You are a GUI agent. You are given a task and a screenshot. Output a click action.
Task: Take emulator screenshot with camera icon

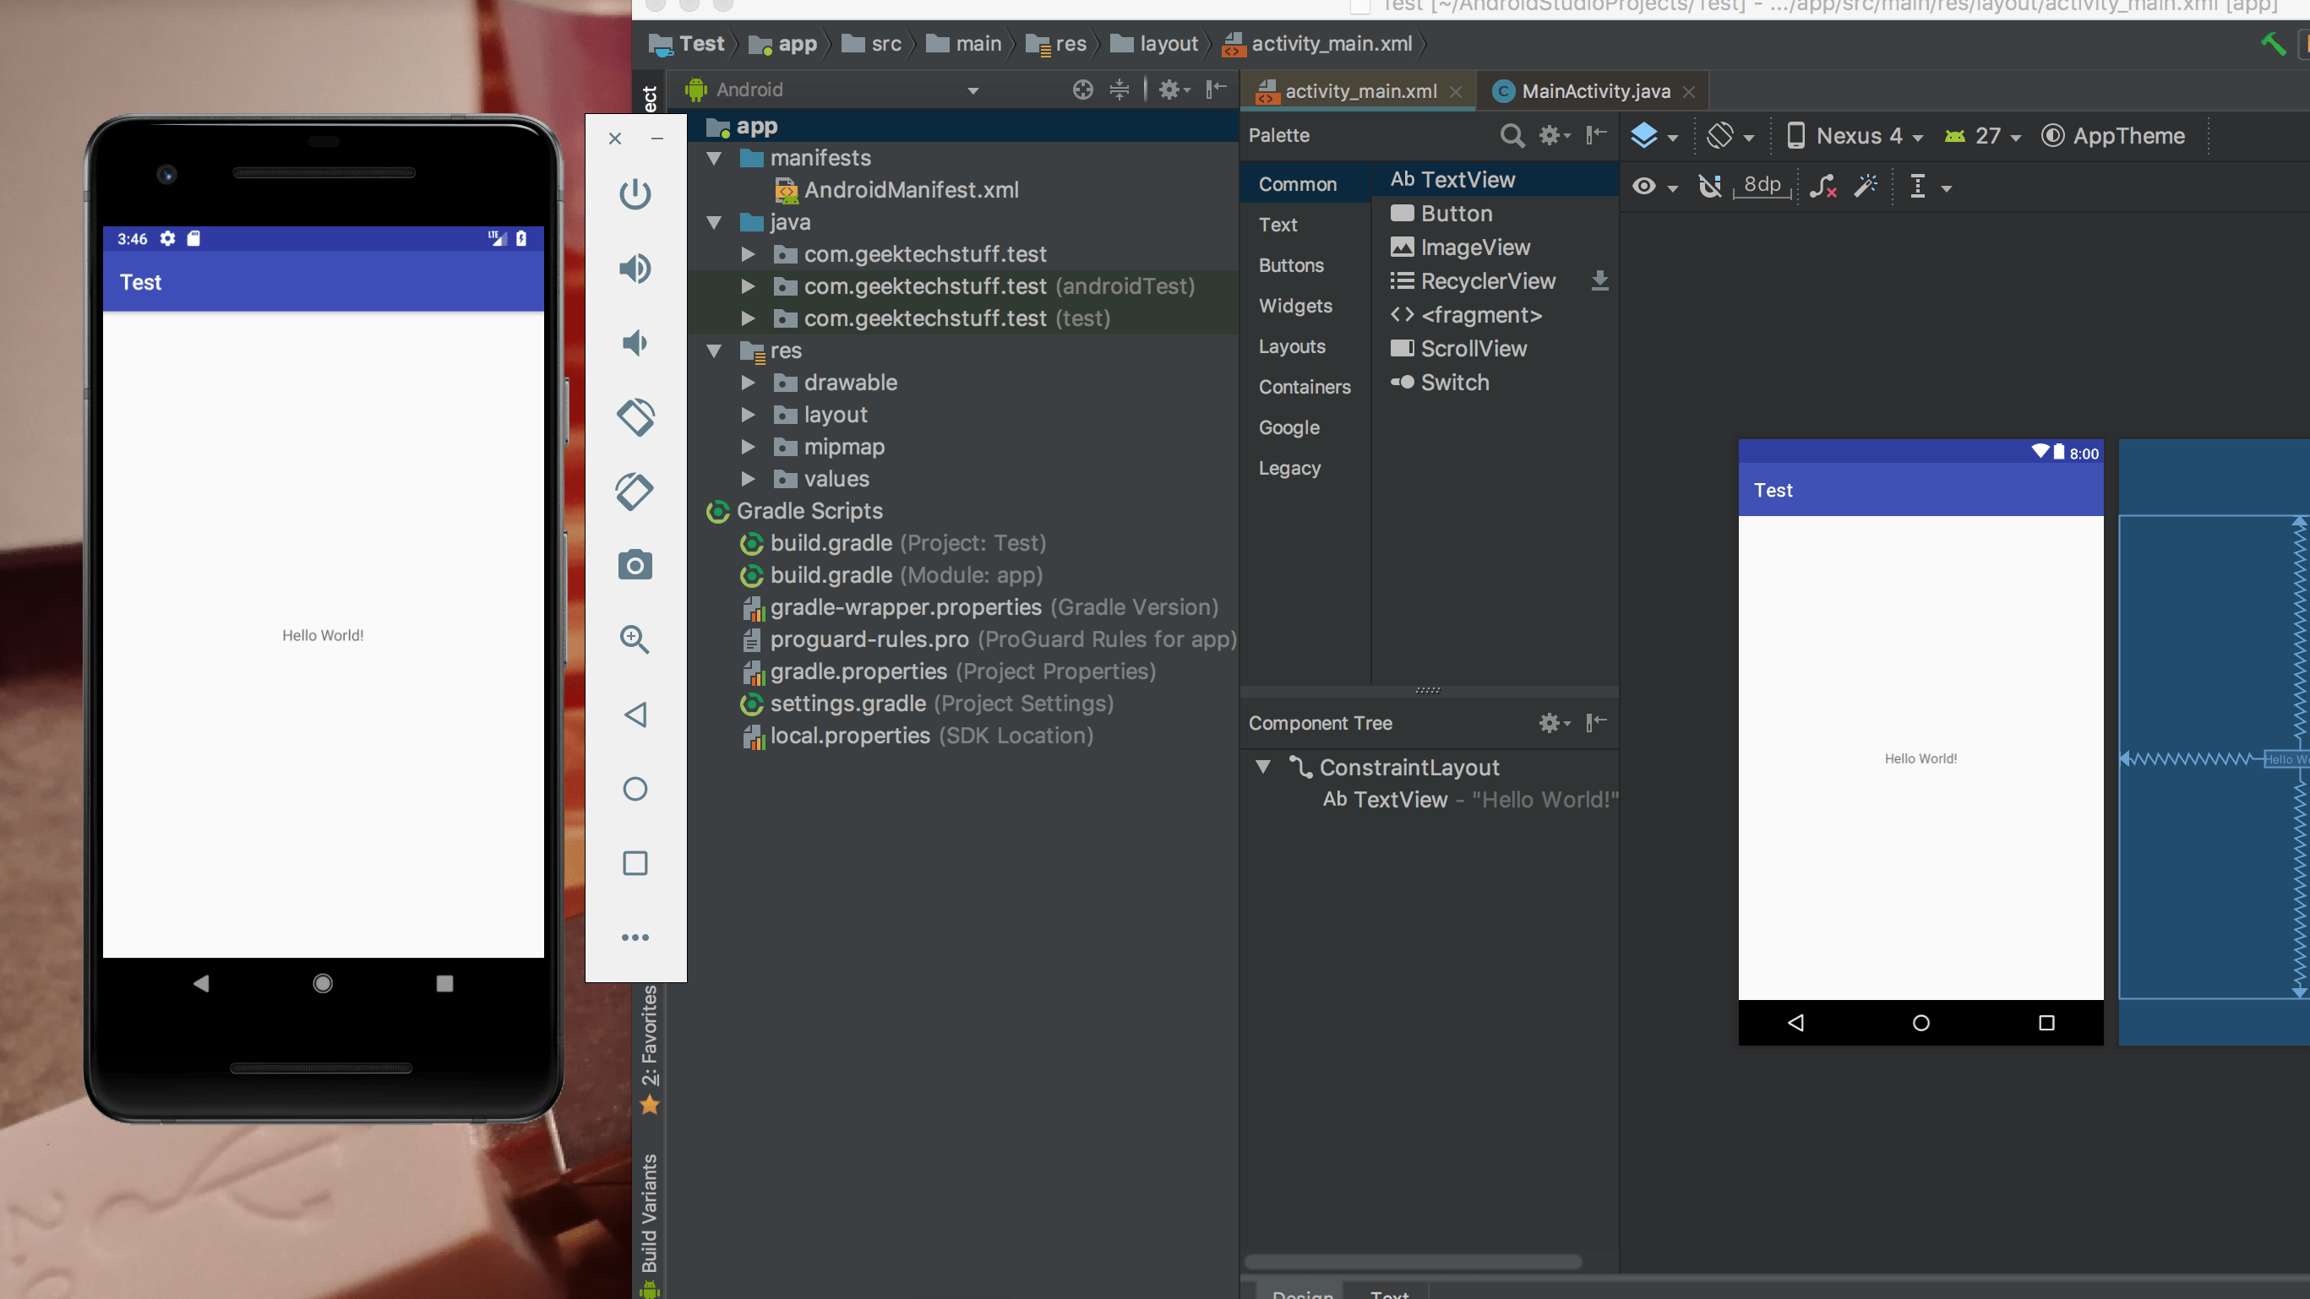pos(635,566)
